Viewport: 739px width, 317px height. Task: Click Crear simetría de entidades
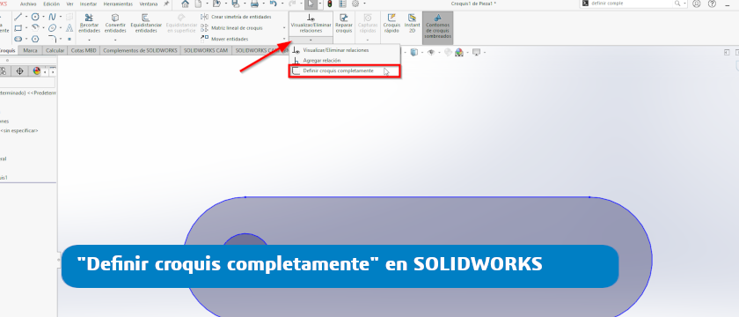click(x=235, y=17)
